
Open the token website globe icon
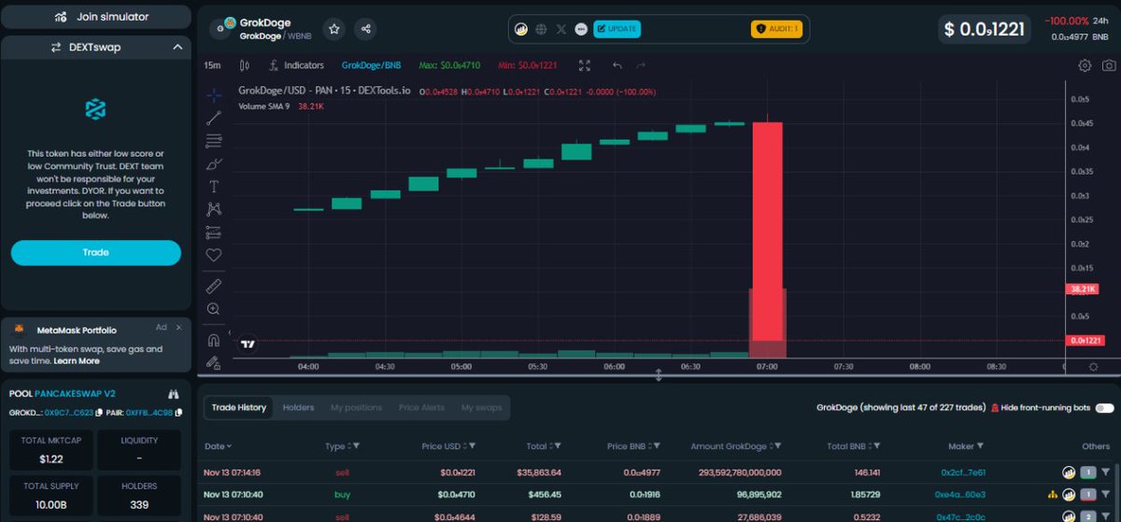[541, 29]
